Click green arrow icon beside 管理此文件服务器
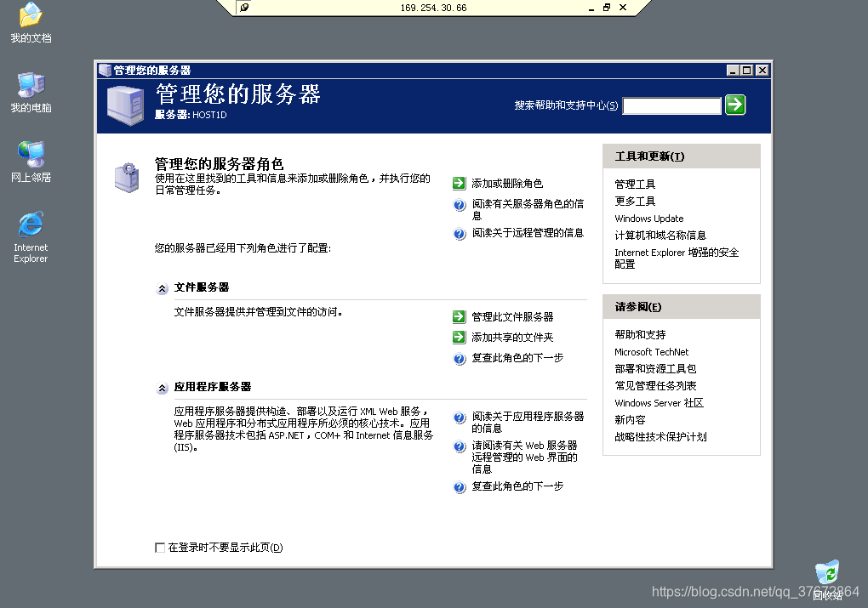 coord(459,316)
